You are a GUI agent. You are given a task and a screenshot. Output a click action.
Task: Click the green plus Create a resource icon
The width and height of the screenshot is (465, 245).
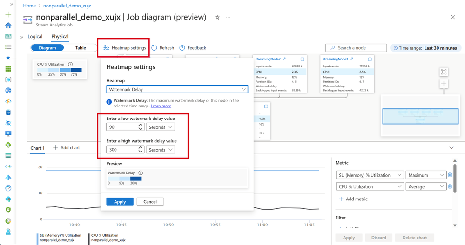[x=8, y=14]
